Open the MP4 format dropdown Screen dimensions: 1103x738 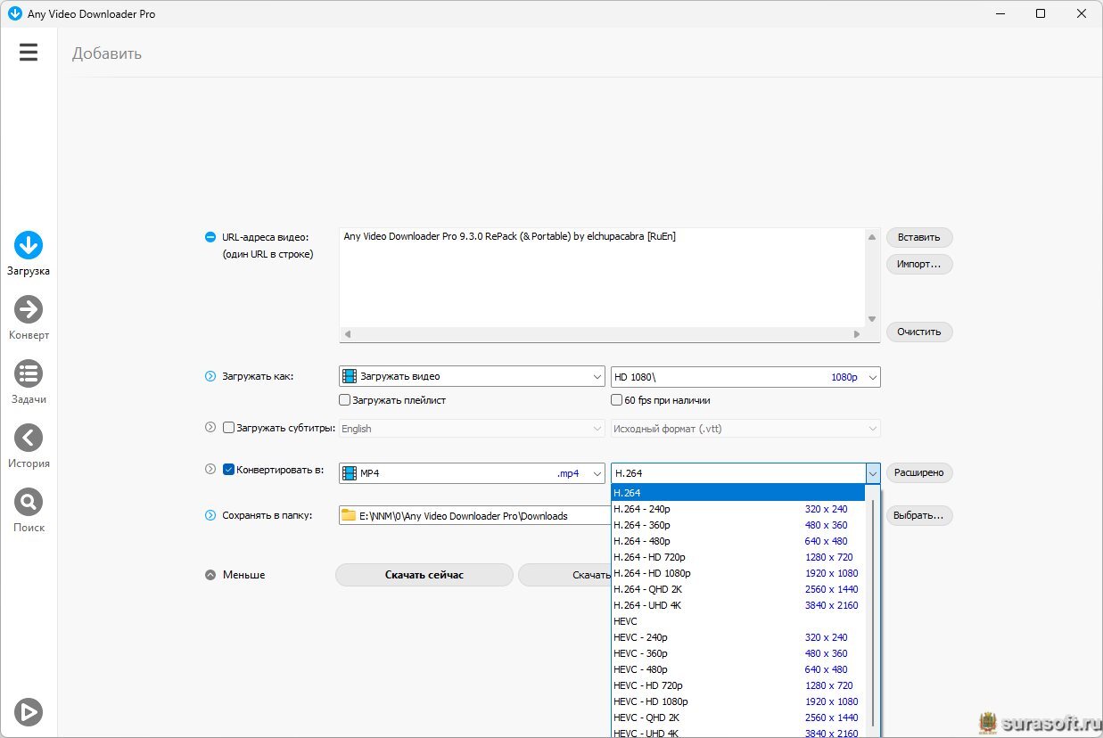click(x=472, y=473)
